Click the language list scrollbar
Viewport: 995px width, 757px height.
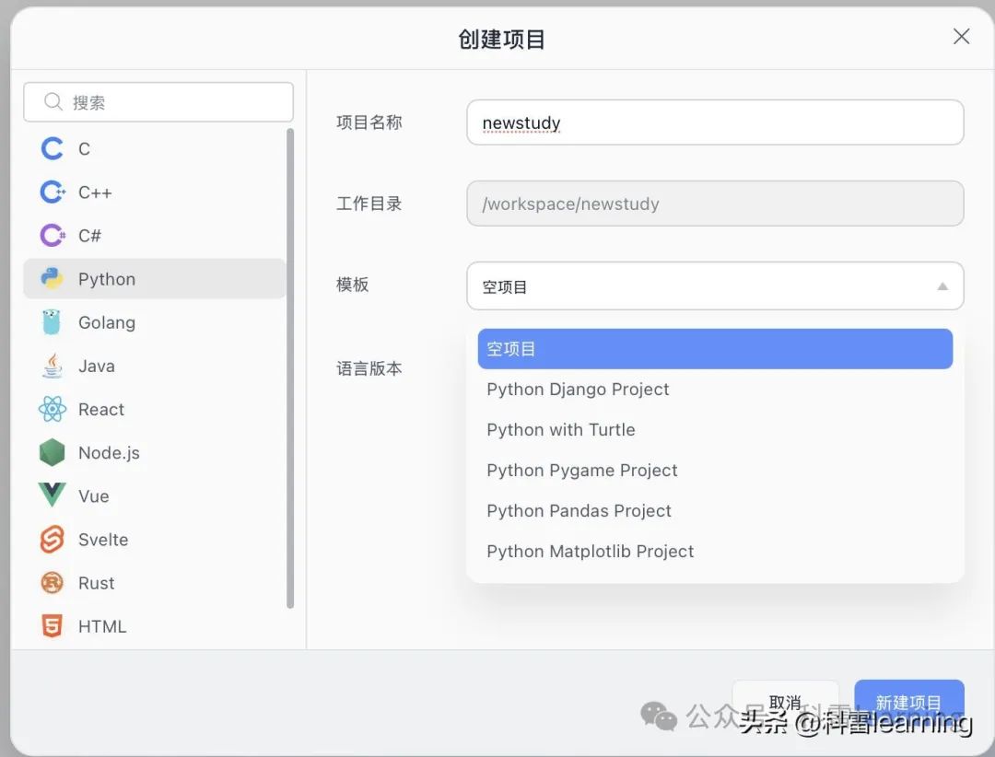click(290, 368)
